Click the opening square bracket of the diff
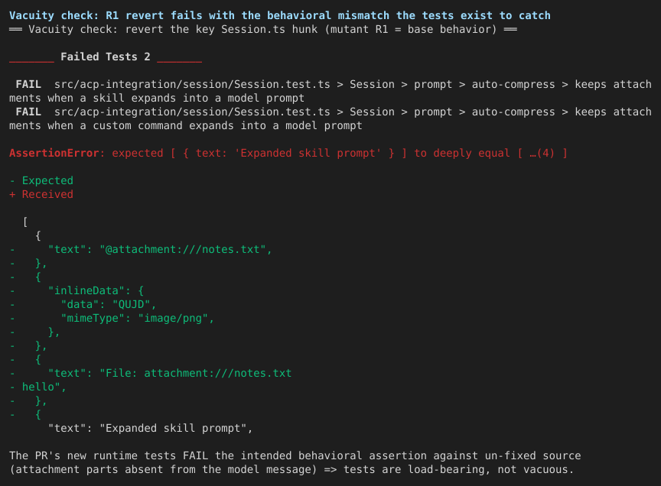 pyautogui.click(x=25, y=222)
